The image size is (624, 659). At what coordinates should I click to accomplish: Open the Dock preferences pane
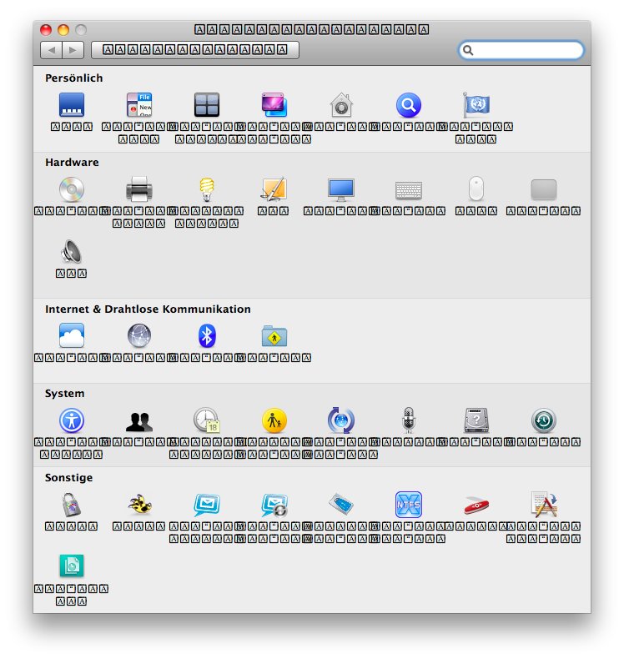coord(72,105)
